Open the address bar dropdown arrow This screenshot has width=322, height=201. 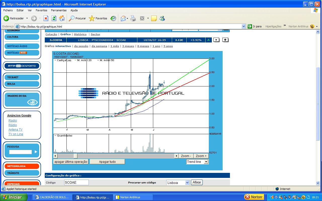244,26
